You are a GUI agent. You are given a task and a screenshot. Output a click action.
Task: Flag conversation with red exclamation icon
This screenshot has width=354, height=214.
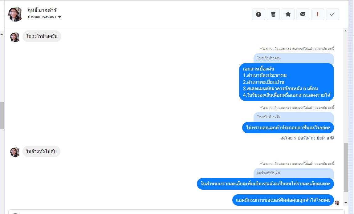(317, 14)
